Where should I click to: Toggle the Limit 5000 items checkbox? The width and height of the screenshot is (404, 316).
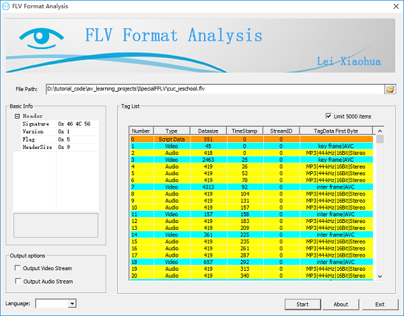click(329, 116)
